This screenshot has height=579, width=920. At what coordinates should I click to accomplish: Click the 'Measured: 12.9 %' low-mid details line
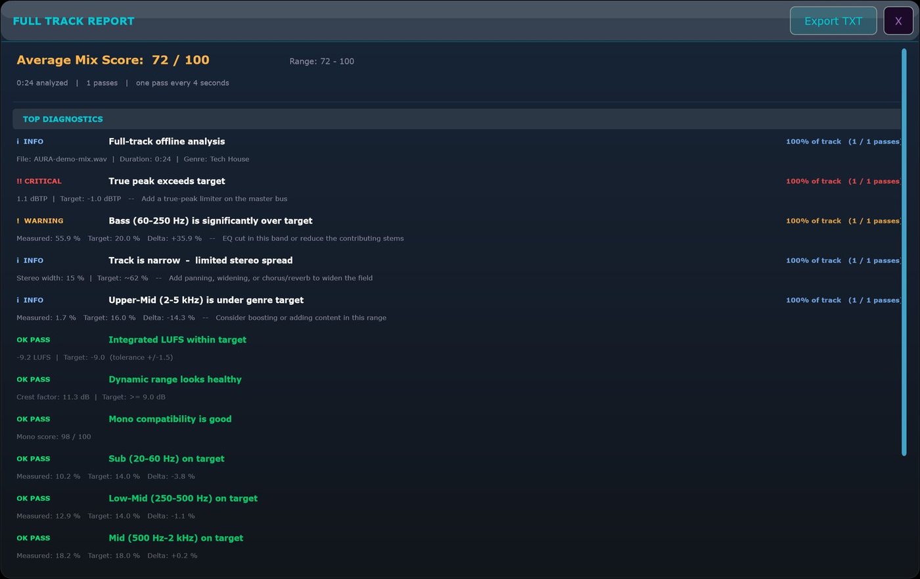point(106,516)
